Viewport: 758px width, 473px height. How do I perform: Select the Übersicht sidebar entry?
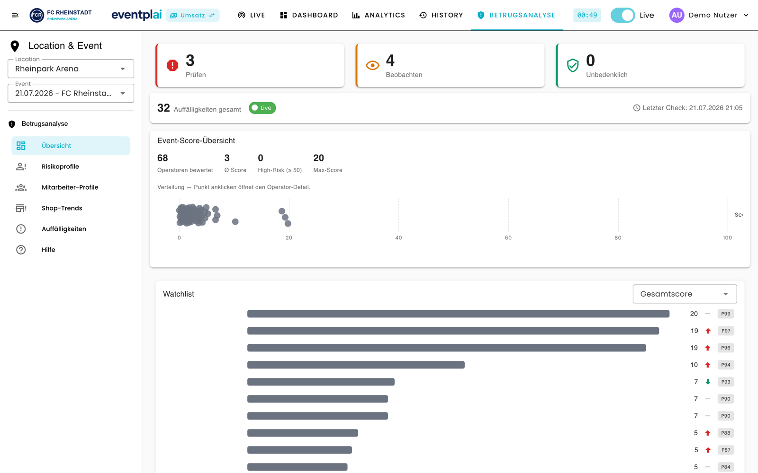point(71,146)
